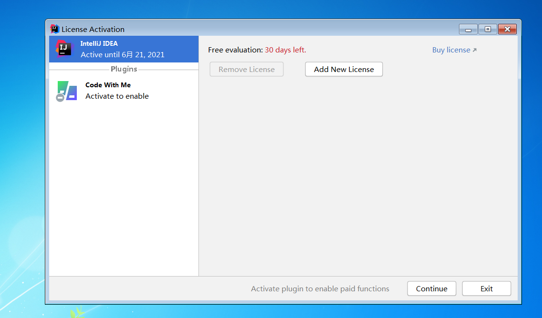Continue with the free evaluation
This screenshot has height=318, width=542.
click(x=431, y=288)
